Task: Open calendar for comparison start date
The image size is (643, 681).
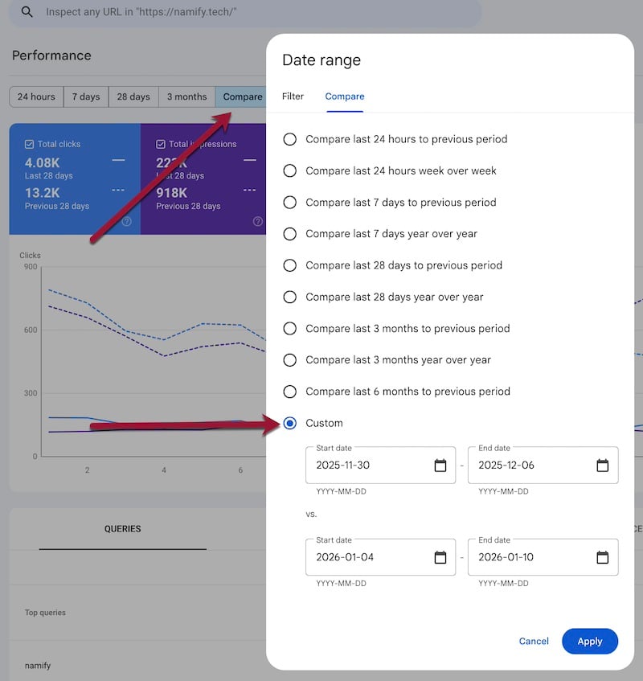Action: tap(440, 557)
